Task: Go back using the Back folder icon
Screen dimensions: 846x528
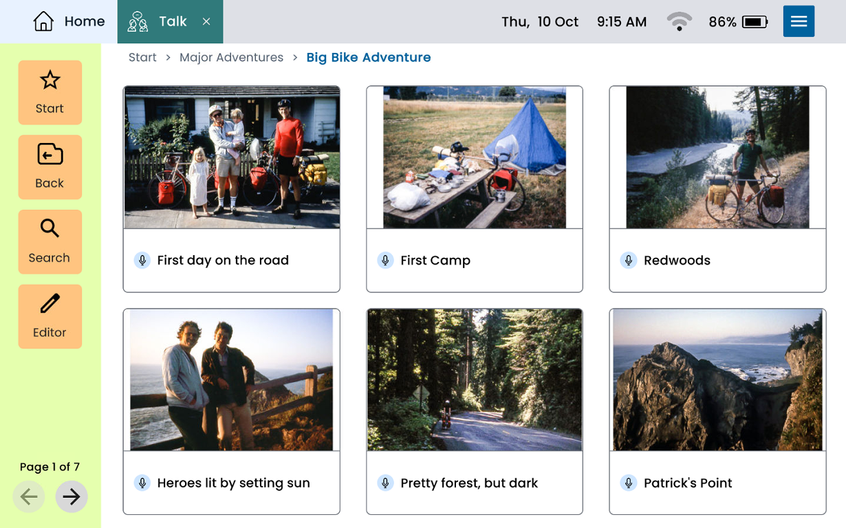Action: click(x=50, y=155)
